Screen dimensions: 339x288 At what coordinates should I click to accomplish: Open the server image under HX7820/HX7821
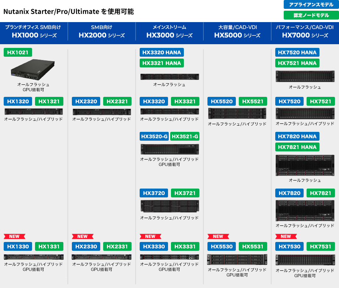point(305,211)
